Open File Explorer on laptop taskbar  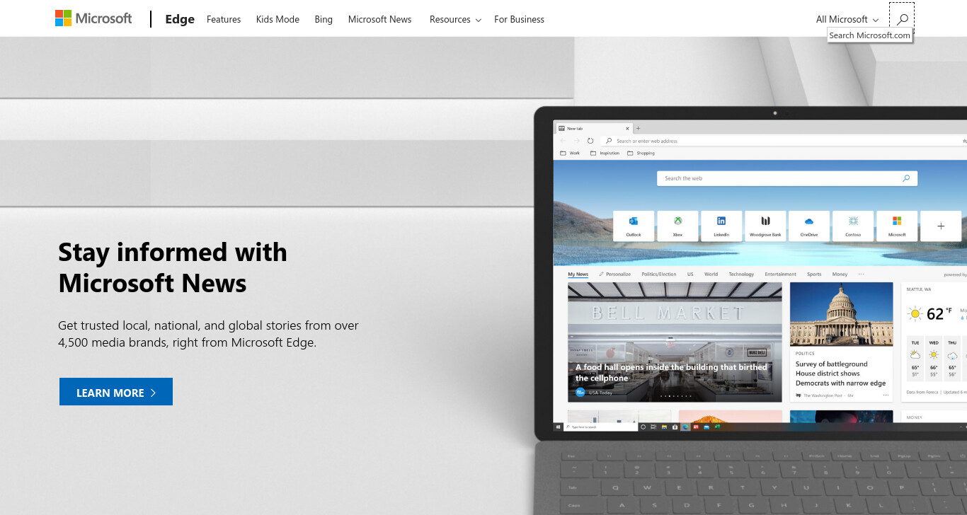click(664, 427)
